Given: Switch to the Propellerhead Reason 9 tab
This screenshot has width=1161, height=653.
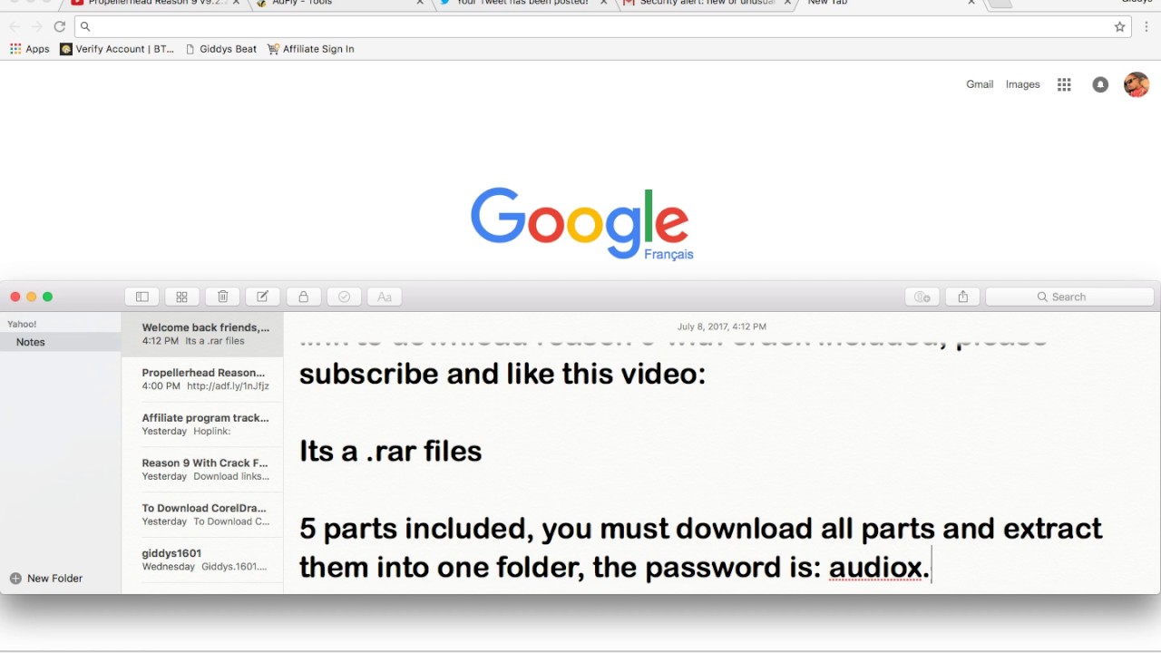Looking at the screenshot, I should [x=154, y=3].
